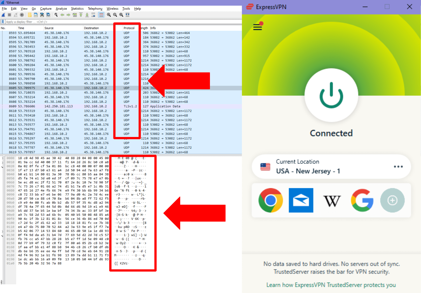
Task: Open the Help menu in Wireshark
Action: click(137, 9)
